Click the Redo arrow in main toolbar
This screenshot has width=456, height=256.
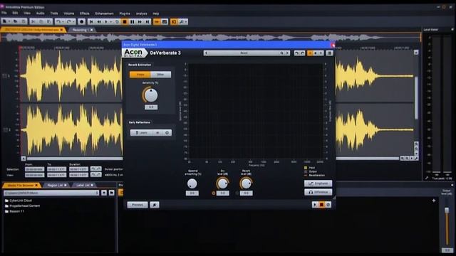coord(69,22)
